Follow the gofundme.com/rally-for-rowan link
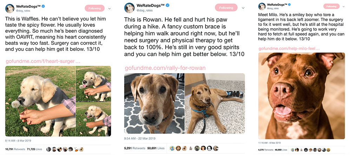This screenshot has width=351, height=156. 165,68
